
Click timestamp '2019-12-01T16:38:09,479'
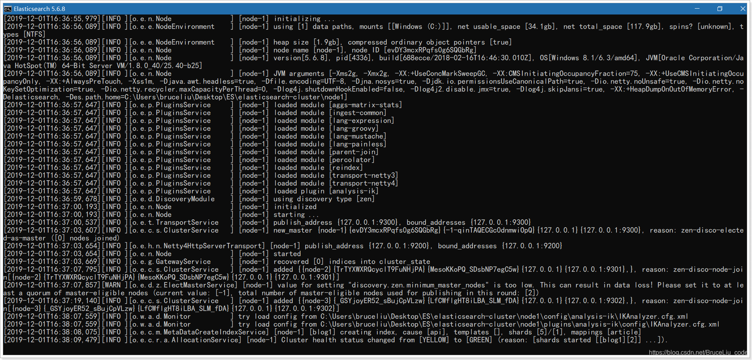[x=52, y=340]
